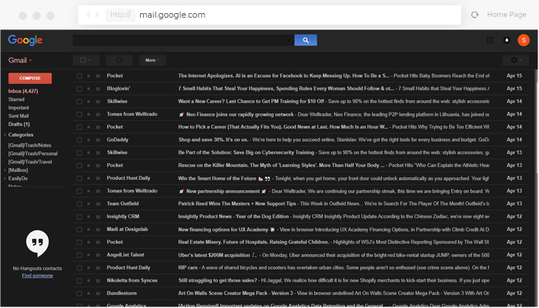Select the Pocket 'The Internet Apologizes' email checkbox
Screen dimensions: 539x308
pyautogui.click(x=79, y=76)
